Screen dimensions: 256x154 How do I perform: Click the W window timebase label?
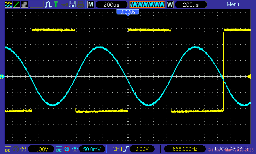[x=170, y=4]
